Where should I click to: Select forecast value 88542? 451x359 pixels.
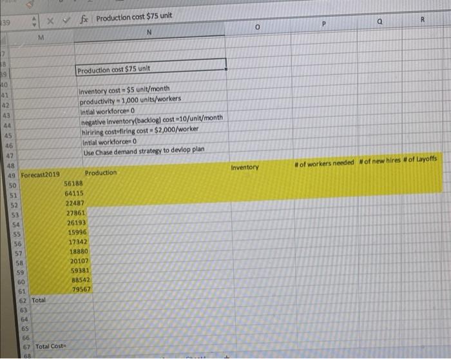click(x=81, y=280)
